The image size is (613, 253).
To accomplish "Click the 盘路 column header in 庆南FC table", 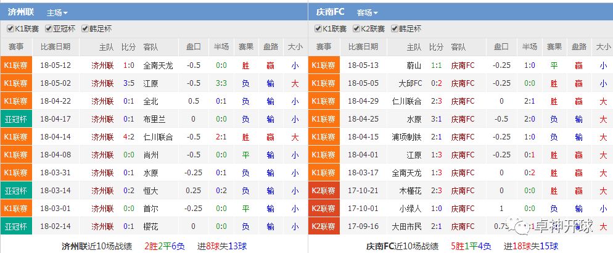I will coord(579,47).
